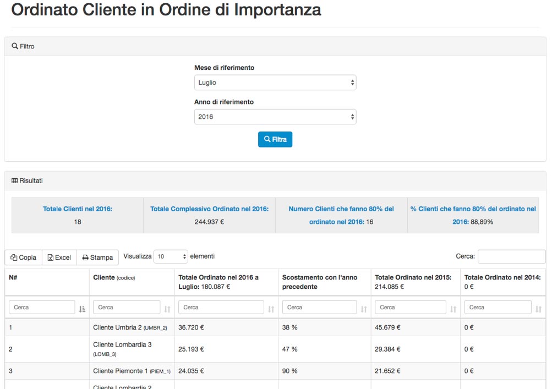552x389 pixels.
Task: Click the page title Ordinato Cliente heading
Action: 166,9
